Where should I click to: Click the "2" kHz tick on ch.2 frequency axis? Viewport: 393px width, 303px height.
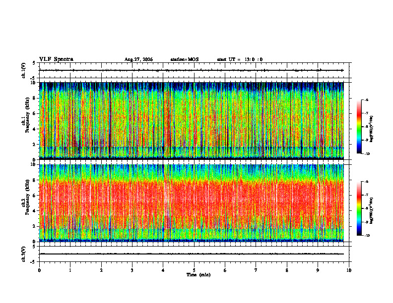(x=35, y=226)
